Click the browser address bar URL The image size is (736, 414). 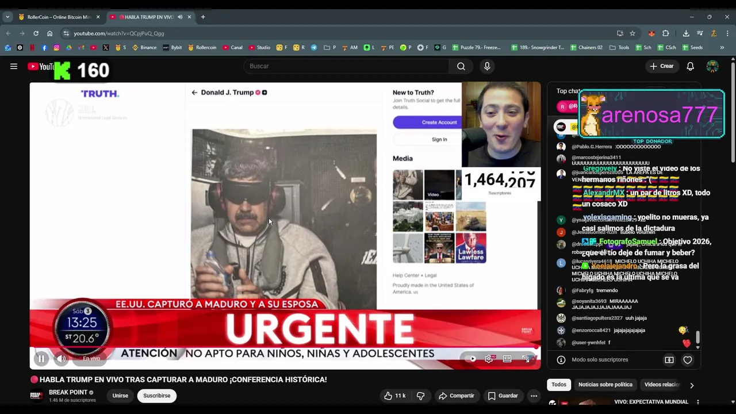coord(119,33)
